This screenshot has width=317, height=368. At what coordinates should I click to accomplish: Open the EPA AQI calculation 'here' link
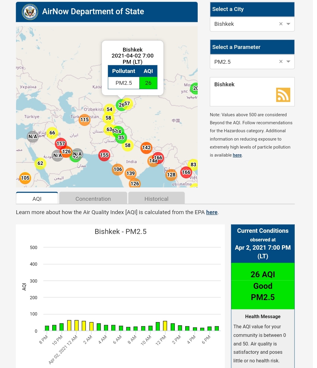212,212
